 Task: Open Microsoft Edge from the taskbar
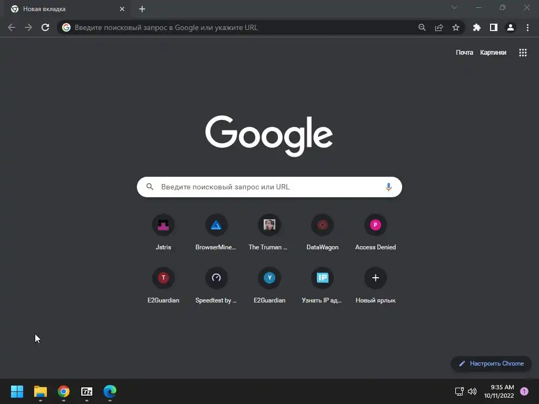tap(110, 391)
